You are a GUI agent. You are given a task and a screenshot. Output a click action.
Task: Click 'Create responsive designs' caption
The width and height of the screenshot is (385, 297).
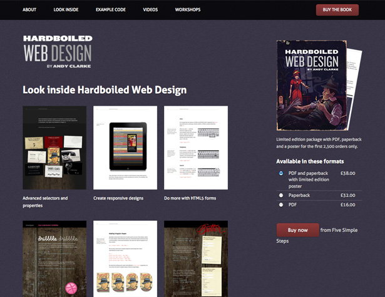click(118, 198)
